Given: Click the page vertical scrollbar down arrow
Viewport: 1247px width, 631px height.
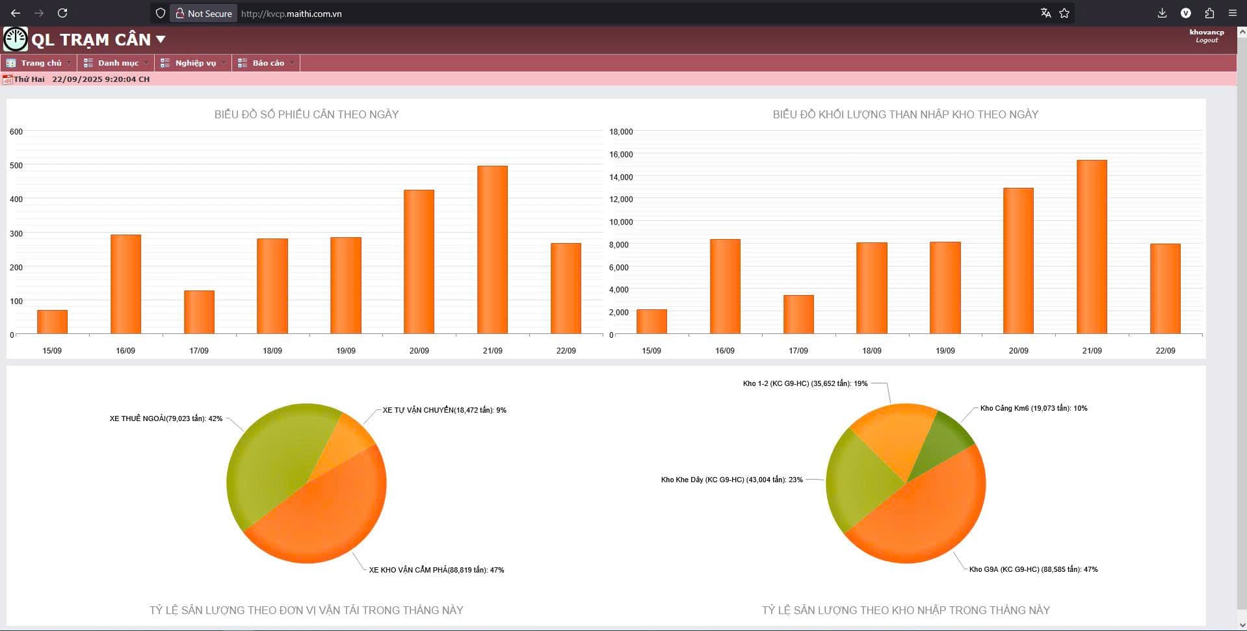Looking at the screenshot, I should click(x=1242, y=625).
